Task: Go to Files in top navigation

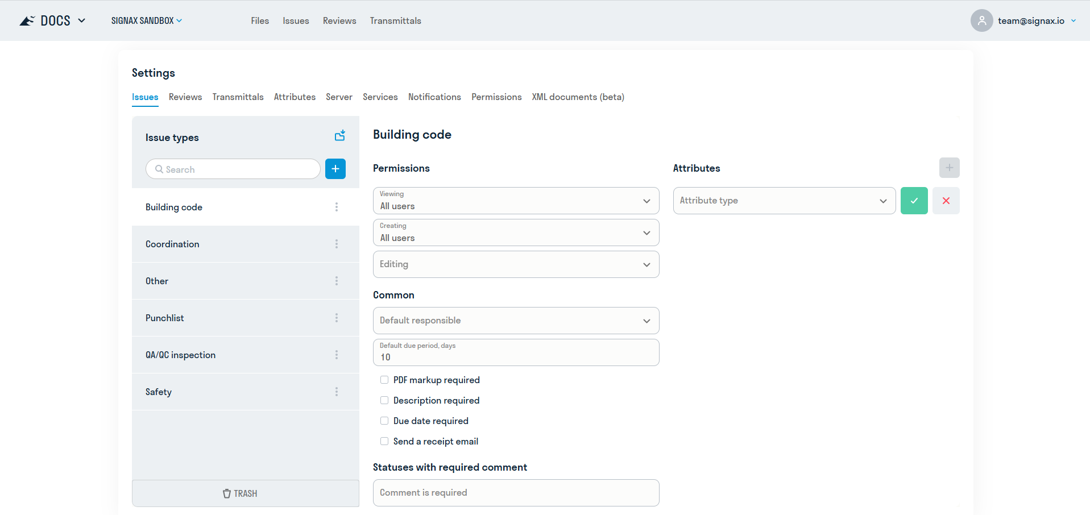Action: pyautogui.click(x=260, y=20)
